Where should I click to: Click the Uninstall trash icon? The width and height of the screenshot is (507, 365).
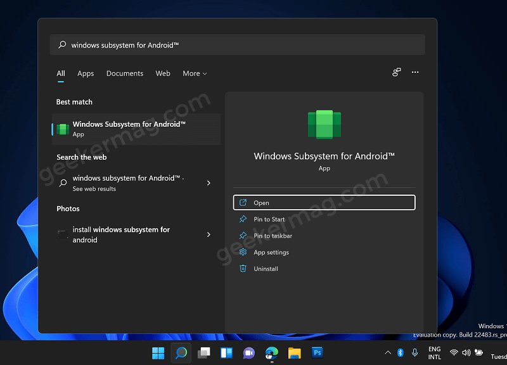[243, 269]
